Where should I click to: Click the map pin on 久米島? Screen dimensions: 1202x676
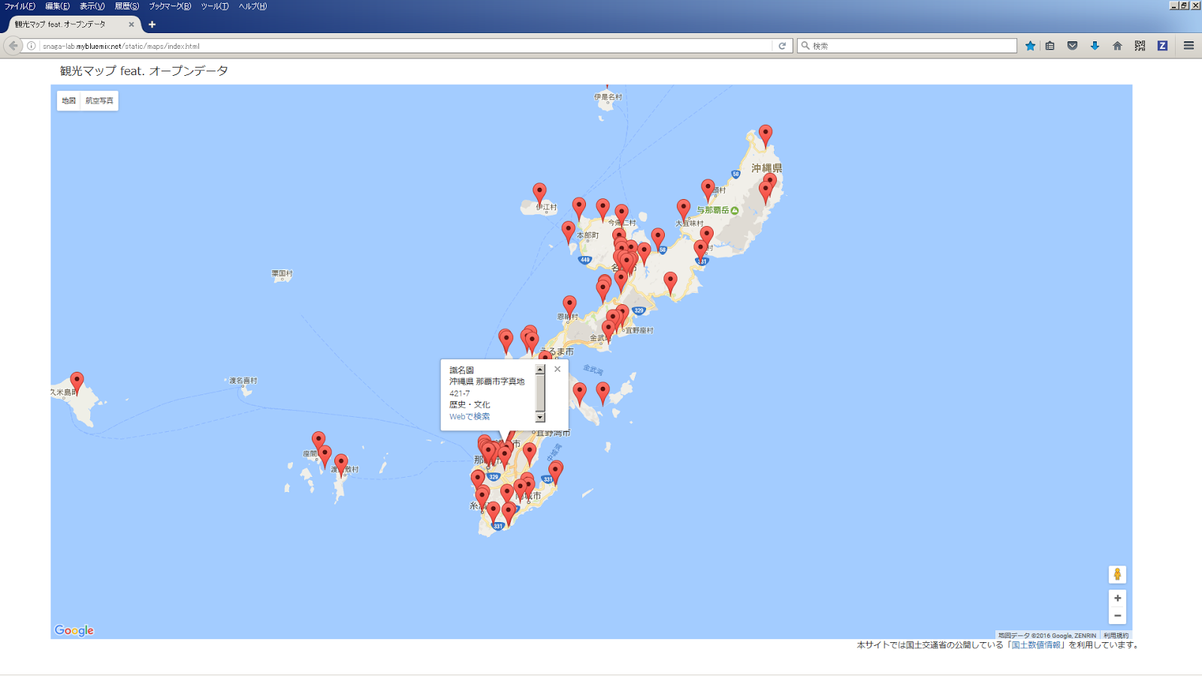coord(77,383)
